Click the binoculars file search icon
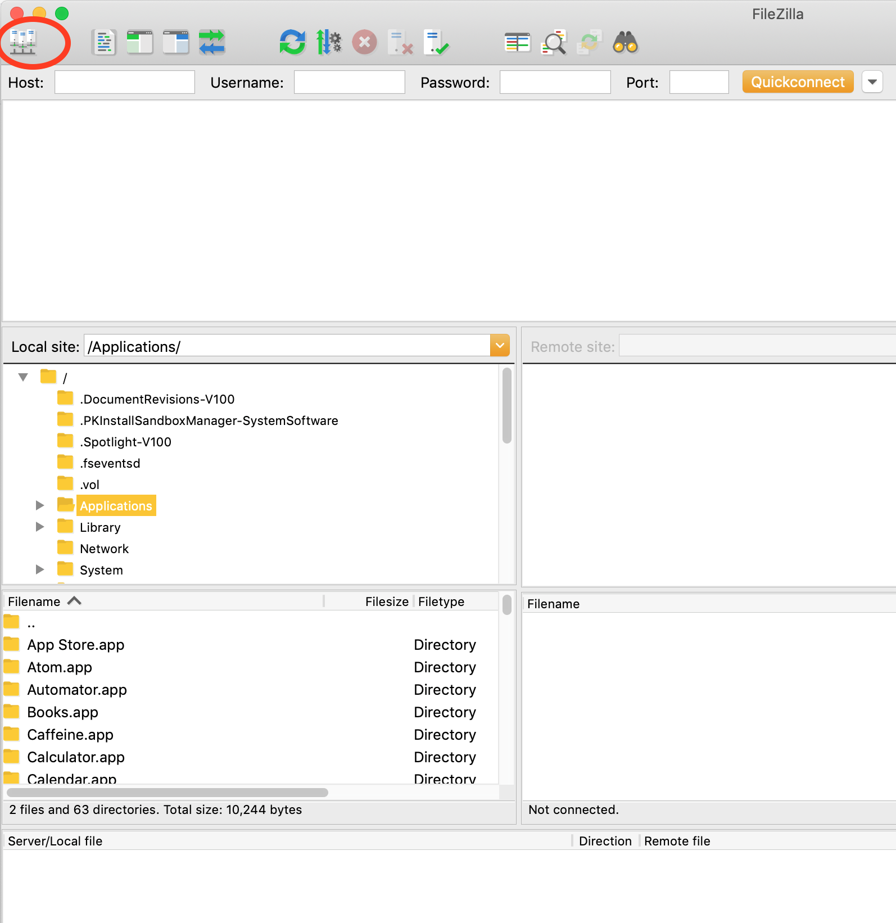The width and height of the screenshot is (896, 923). pyautogui.click(x=625, y=42)
